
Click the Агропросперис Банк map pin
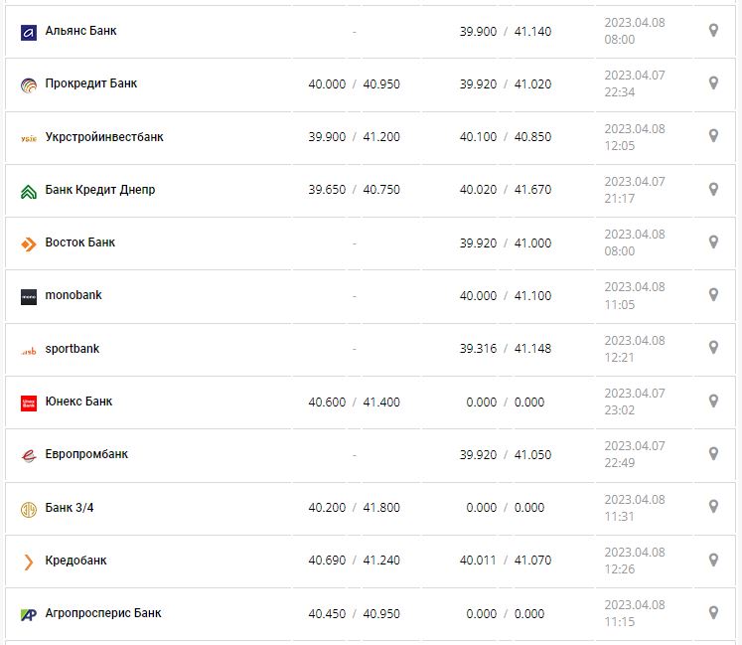[x=713, y=612]
